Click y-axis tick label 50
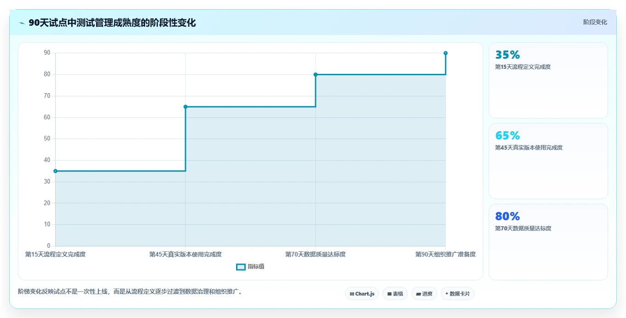This screenshot has width=626, height=318. tap(47, 139)
